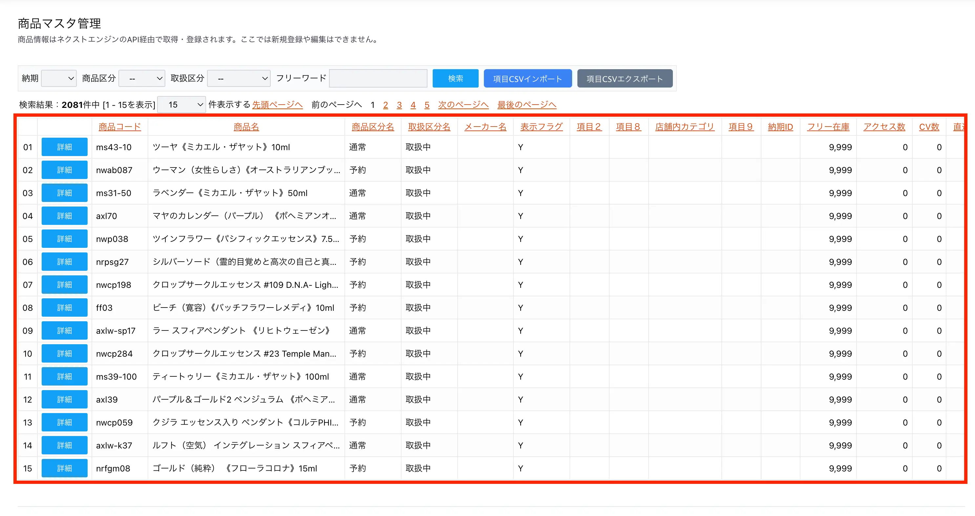Go to page 2 in pagination

pos(385,105)
